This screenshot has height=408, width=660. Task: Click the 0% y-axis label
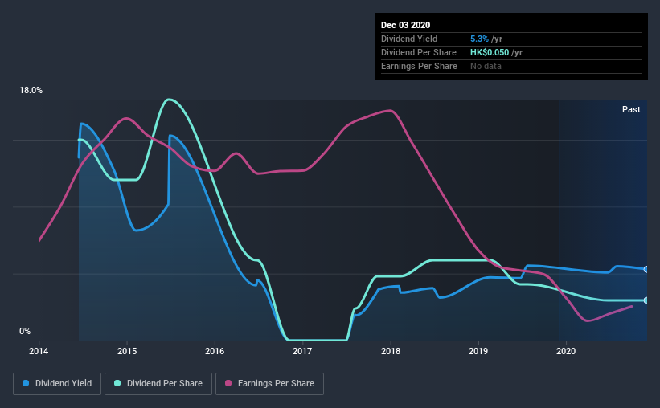[25, 332]
